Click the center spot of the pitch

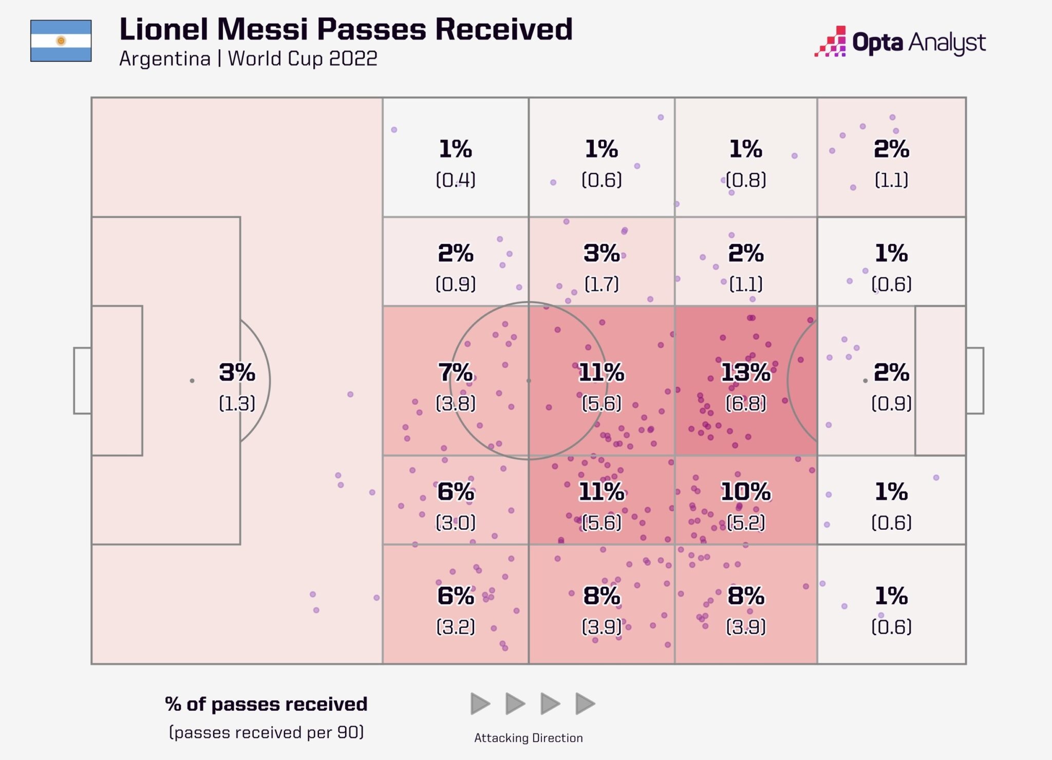point(529,381)
